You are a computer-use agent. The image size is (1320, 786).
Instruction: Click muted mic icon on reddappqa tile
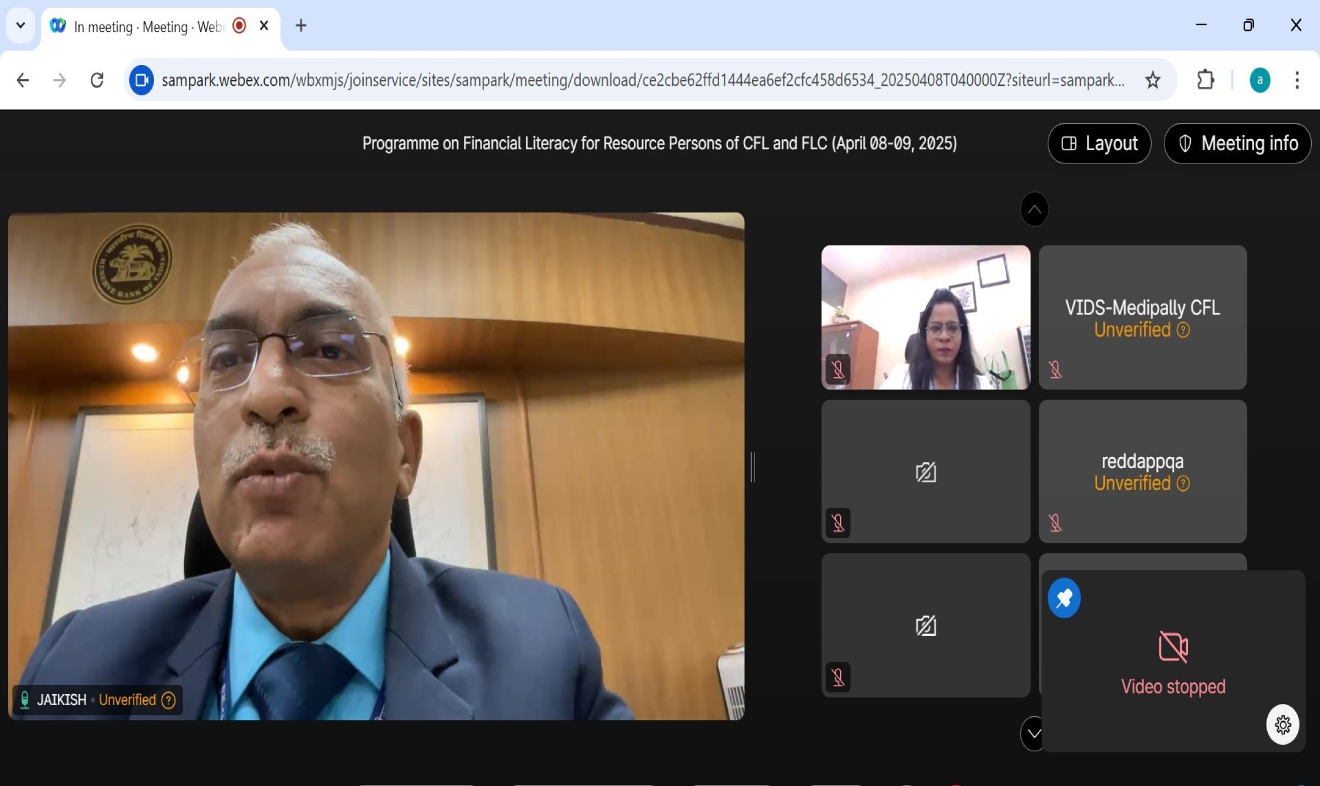pyautogui.click(x=1055, y=523)
